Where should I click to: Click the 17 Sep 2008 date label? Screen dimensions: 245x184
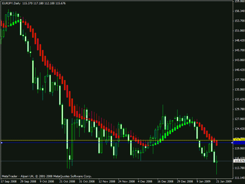(x=9, y=182)
